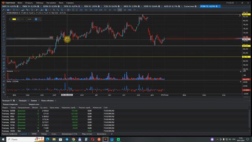Click the yellow 83.20 price level label
This screenshot has width=252, height=142.
tap(246, 15)
